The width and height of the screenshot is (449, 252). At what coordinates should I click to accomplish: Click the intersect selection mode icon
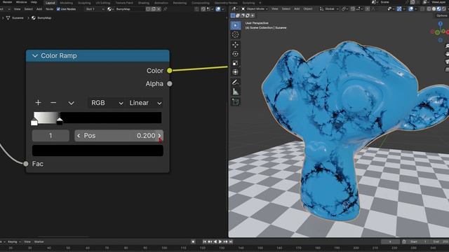click(253, 15)
